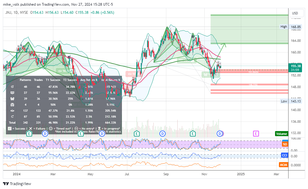
Task: Click the In progress hourglass legend icon
Action: point(99,129)
